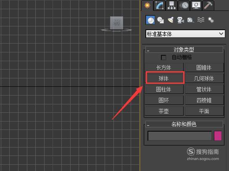Click the 圆环 button
This screenshot has width=229, height=171.
pyautogui.click(x=164, y=100)
